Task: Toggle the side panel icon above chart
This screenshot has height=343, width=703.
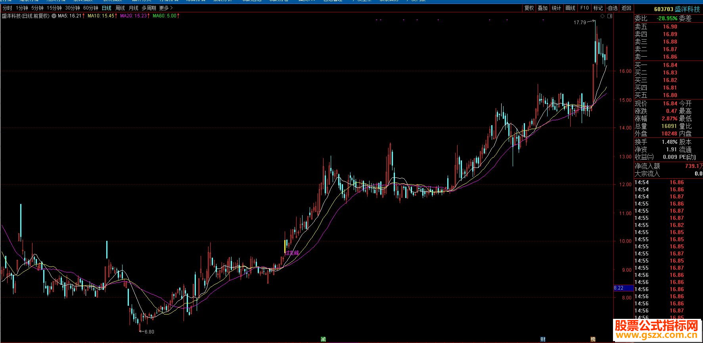Action: [610, 16]
